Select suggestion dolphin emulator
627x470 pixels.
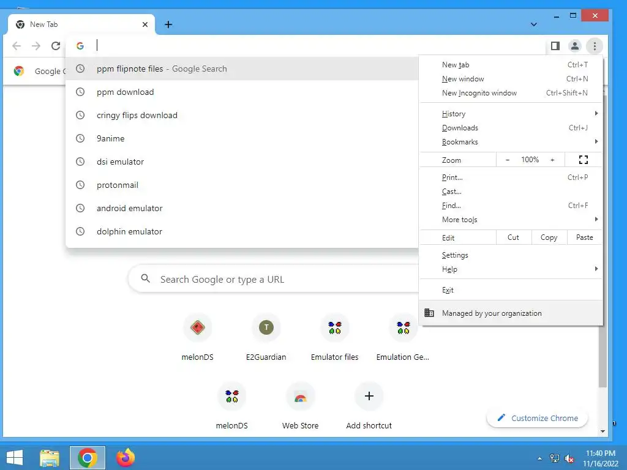242,231
